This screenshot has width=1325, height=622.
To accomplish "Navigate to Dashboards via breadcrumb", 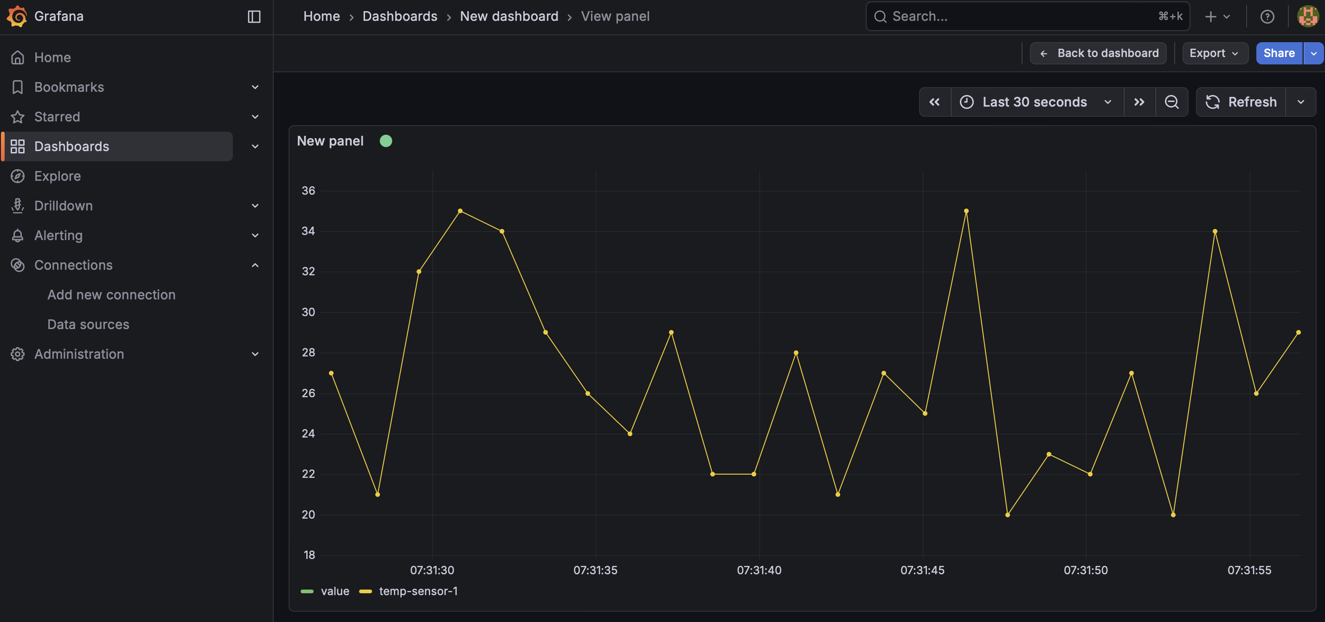I will (399, 16).
